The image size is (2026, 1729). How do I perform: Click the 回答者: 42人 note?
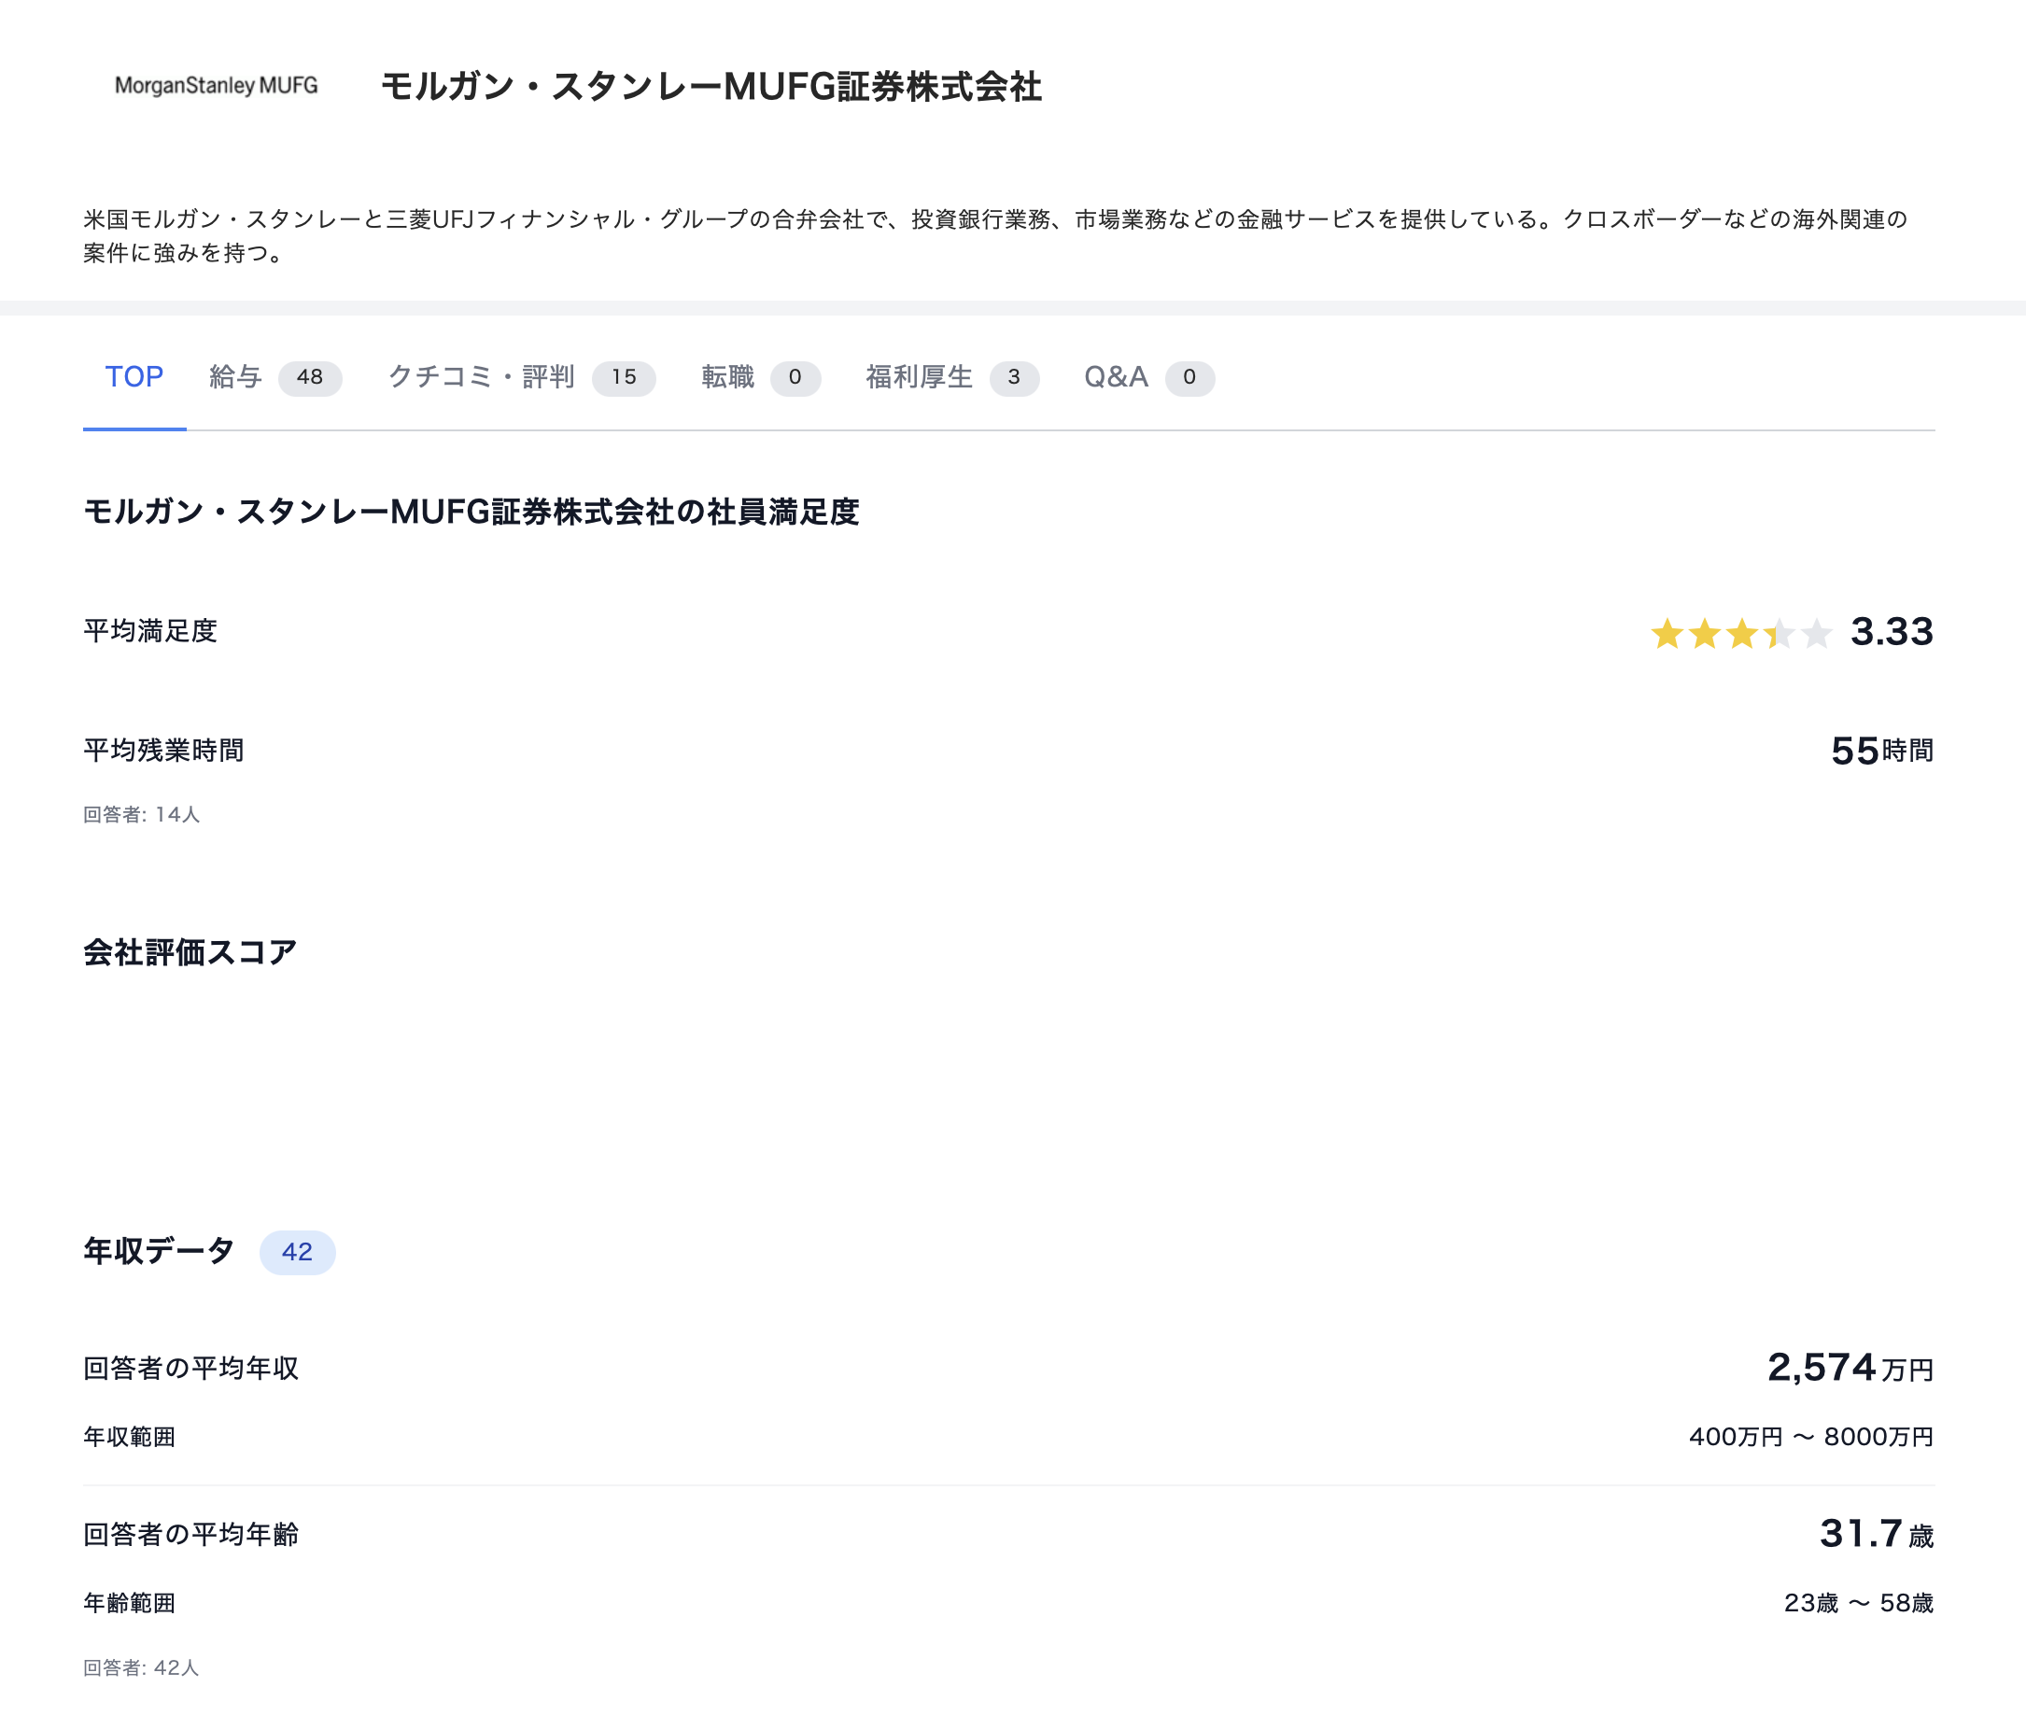(142, 1668)
